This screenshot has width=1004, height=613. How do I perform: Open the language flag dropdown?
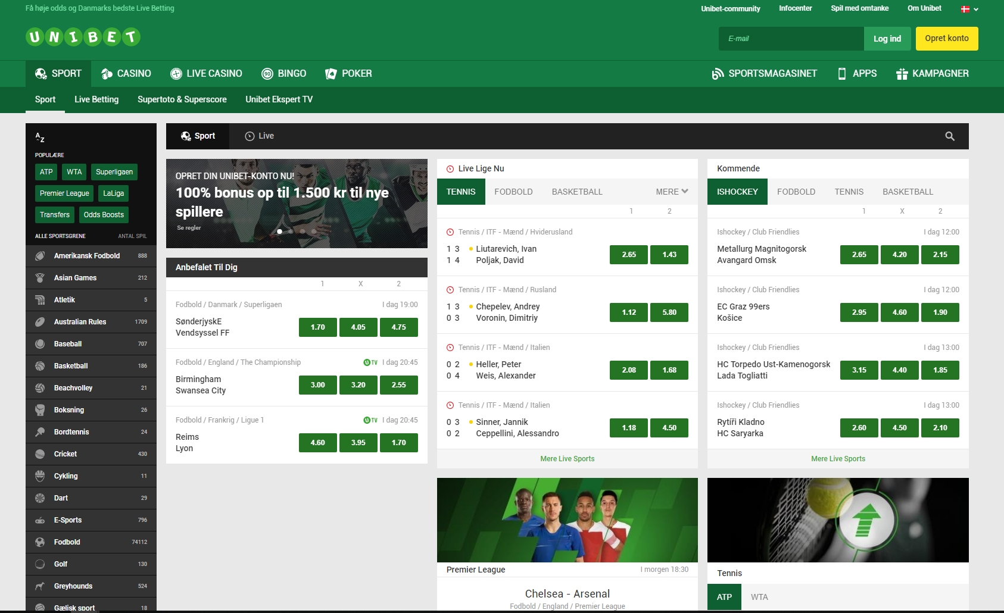pyautogui.click(x=966, y=8)
